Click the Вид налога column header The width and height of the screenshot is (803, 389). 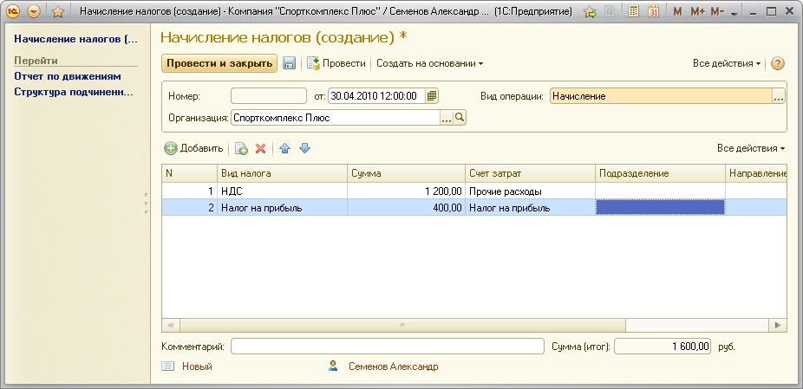tap(282, 173)
